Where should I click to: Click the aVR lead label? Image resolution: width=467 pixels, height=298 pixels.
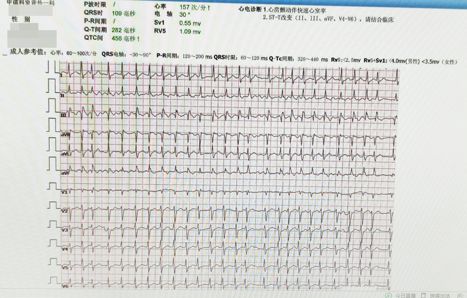[65, 135]
